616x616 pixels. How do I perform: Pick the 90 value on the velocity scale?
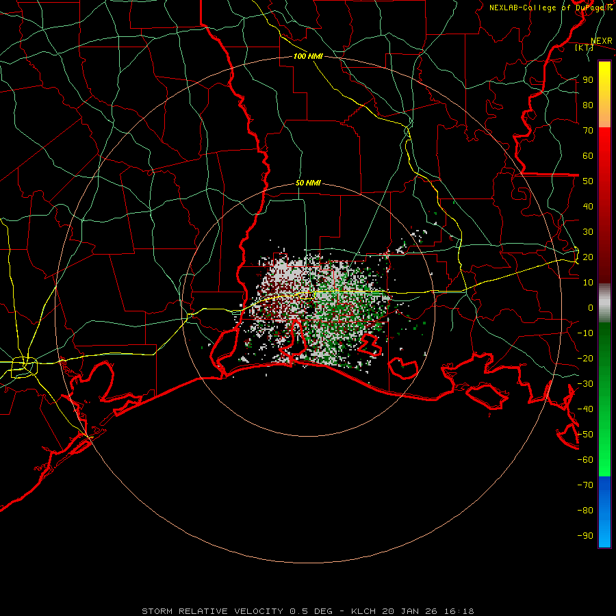[588, 80]
